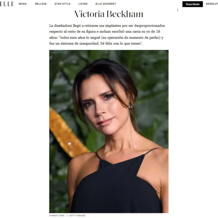Viewport: 218px width, 218px height.
Task: Click the KARWAI TANG photo credit
Action: coord(57,215)
